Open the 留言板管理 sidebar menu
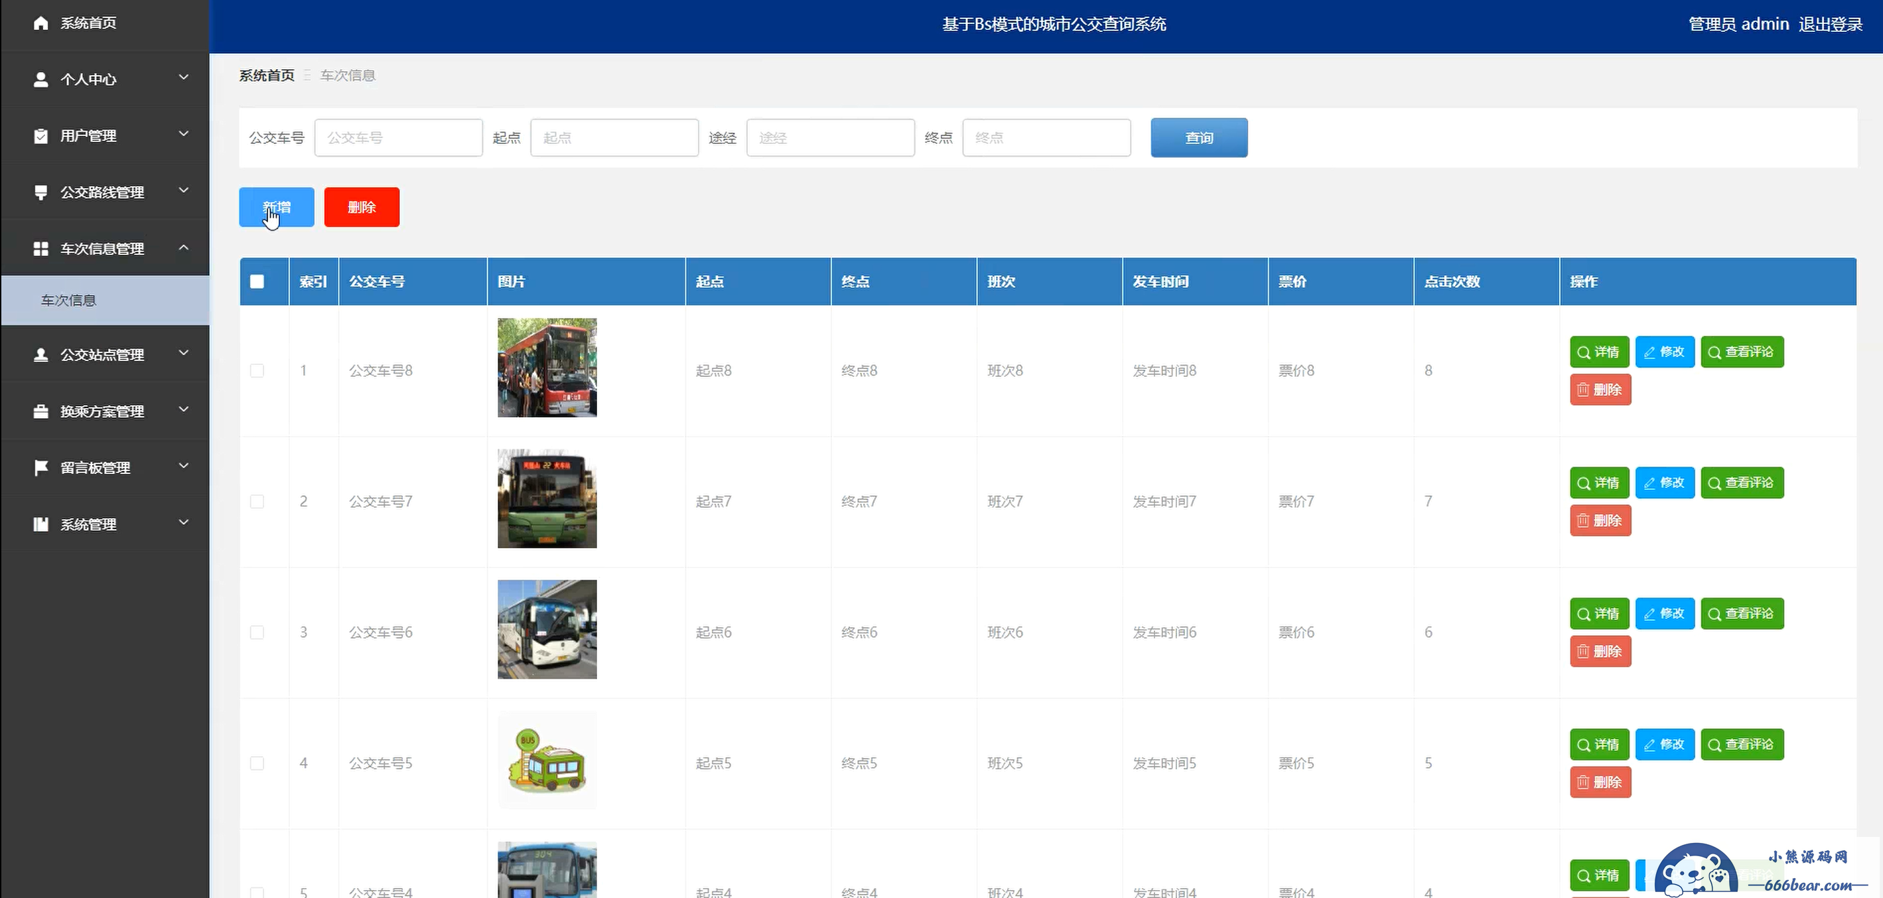 click(x=105, y=468)
